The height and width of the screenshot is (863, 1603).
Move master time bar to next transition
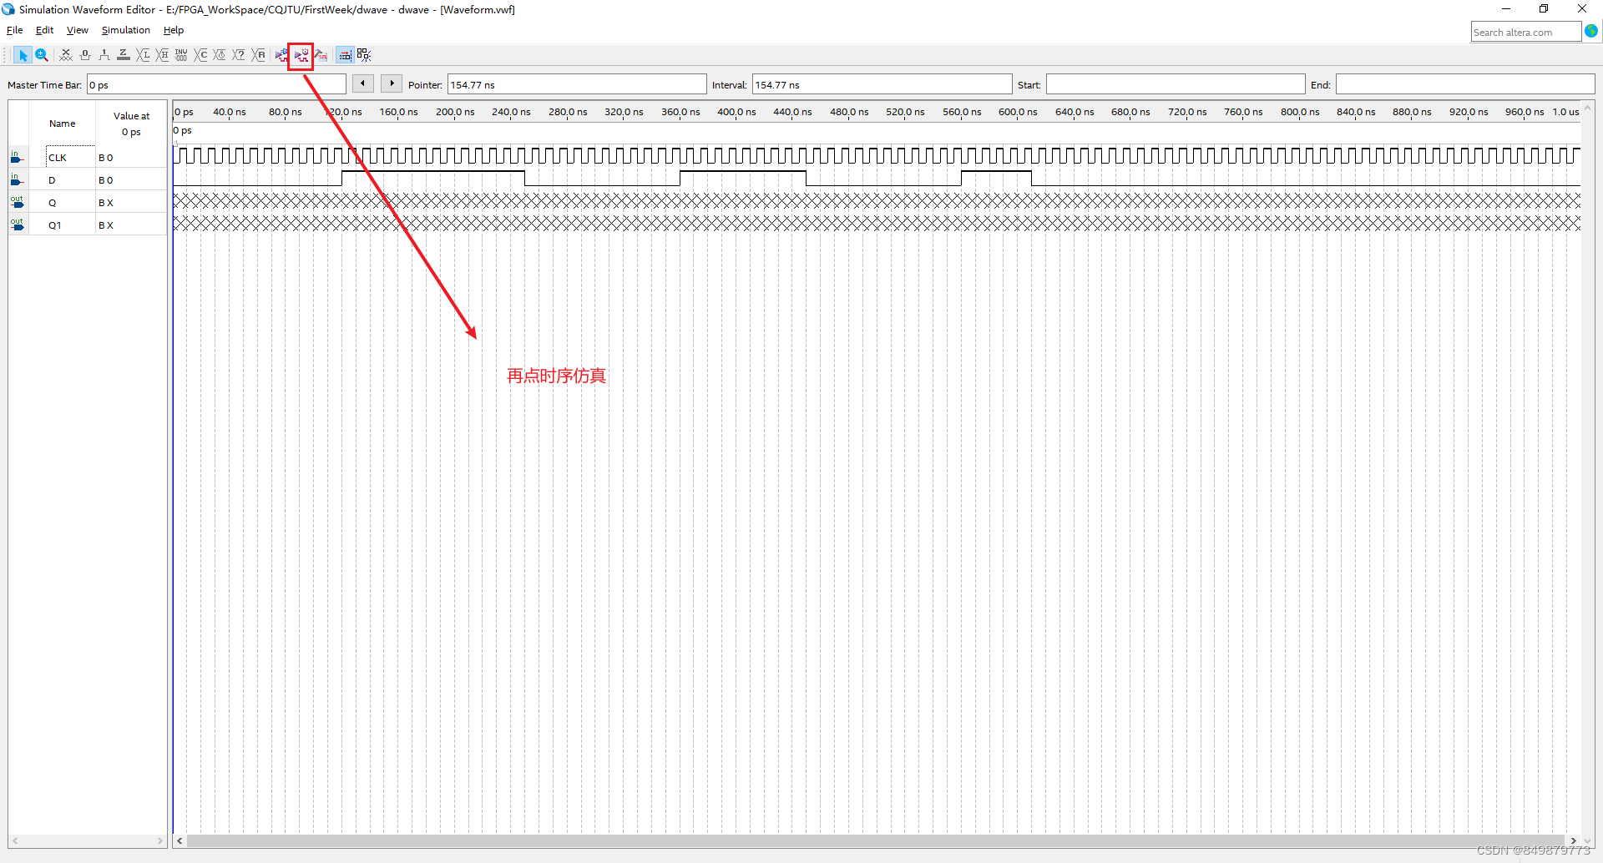tap(392, 83)
